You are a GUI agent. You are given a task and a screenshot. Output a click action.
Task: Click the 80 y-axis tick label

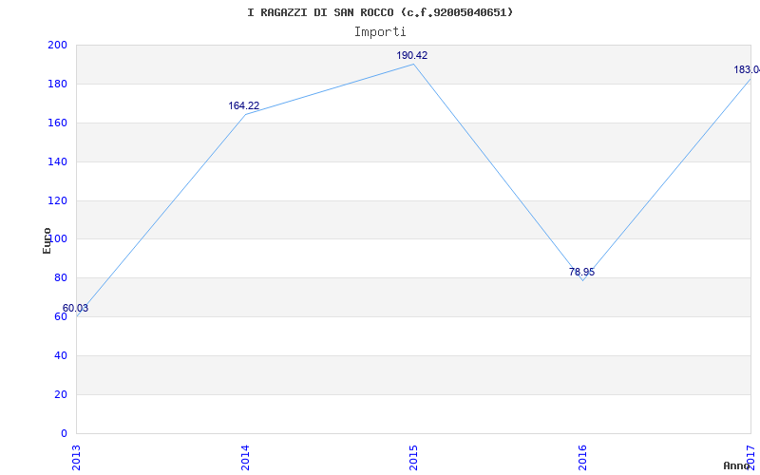pos(60,277)
